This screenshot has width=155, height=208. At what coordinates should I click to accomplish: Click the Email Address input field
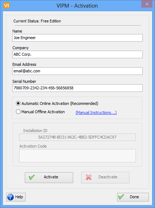pyautogui.click(x=77, y=71)
